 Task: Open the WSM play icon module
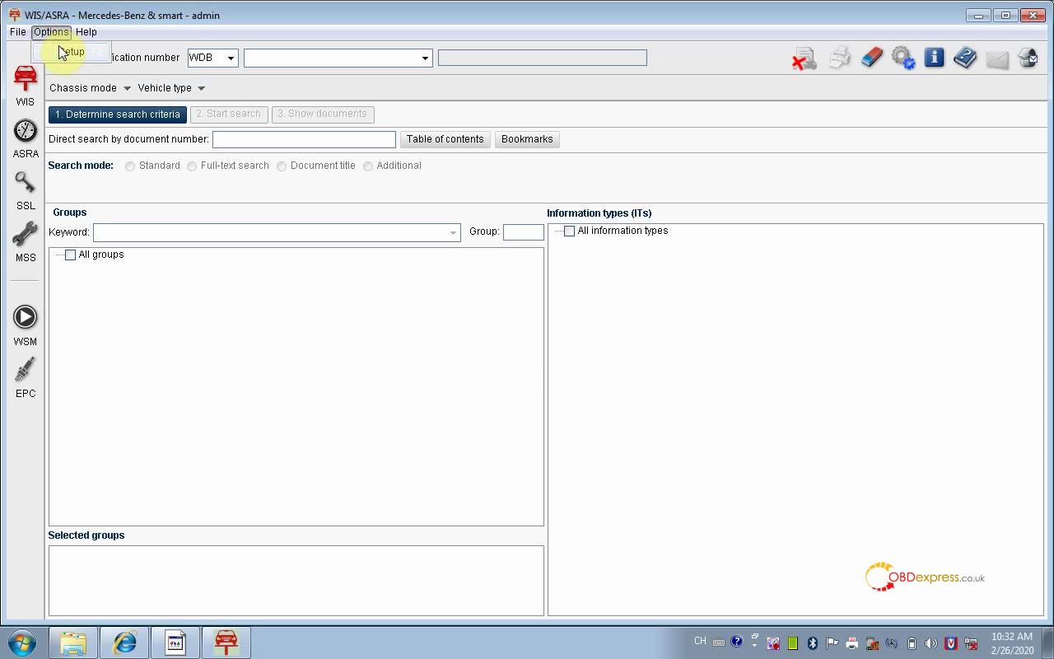[x=26, y=317]
